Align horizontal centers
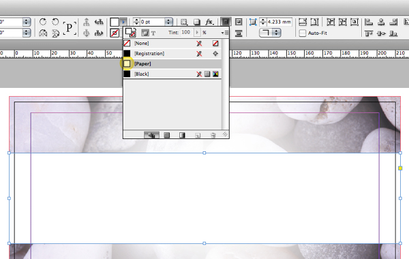Screen dimensions: 409x259 pos(381,22)
